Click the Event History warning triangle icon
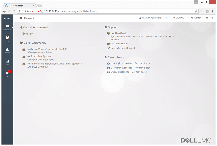 [x=106, y=57]
